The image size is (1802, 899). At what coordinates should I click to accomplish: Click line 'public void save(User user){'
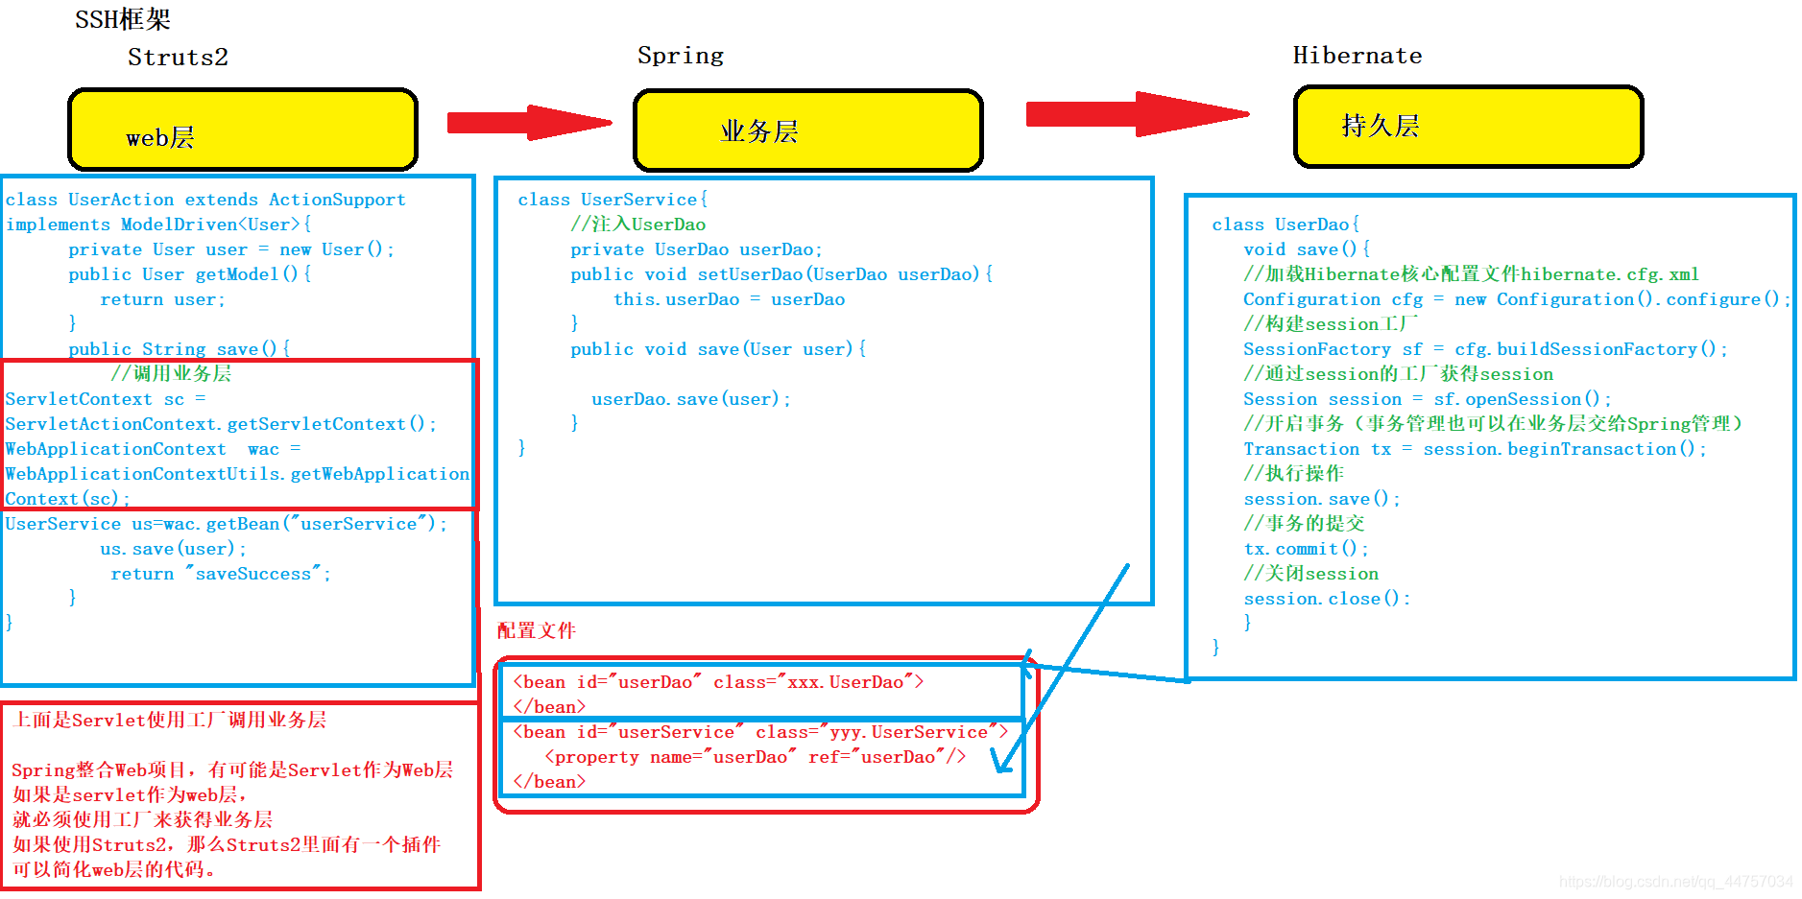pyautogui.click(x=718, y=349)
